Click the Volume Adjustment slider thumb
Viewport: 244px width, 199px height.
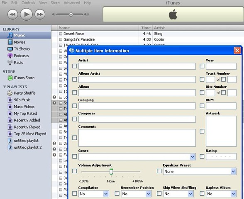tap(111, 172)
